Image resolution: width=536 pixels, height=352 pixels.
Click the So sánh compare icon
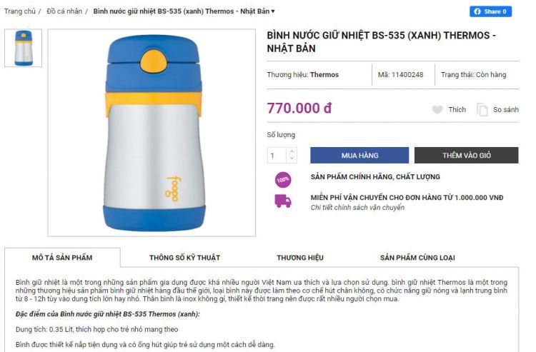click(x=482, y=110)
